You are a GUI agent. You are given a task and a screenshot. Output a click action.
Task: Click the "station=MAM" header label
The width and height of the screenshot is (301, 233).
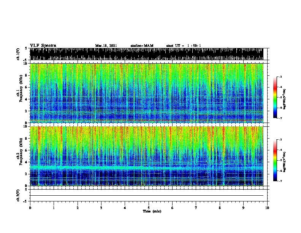click(x=142, y=46)
